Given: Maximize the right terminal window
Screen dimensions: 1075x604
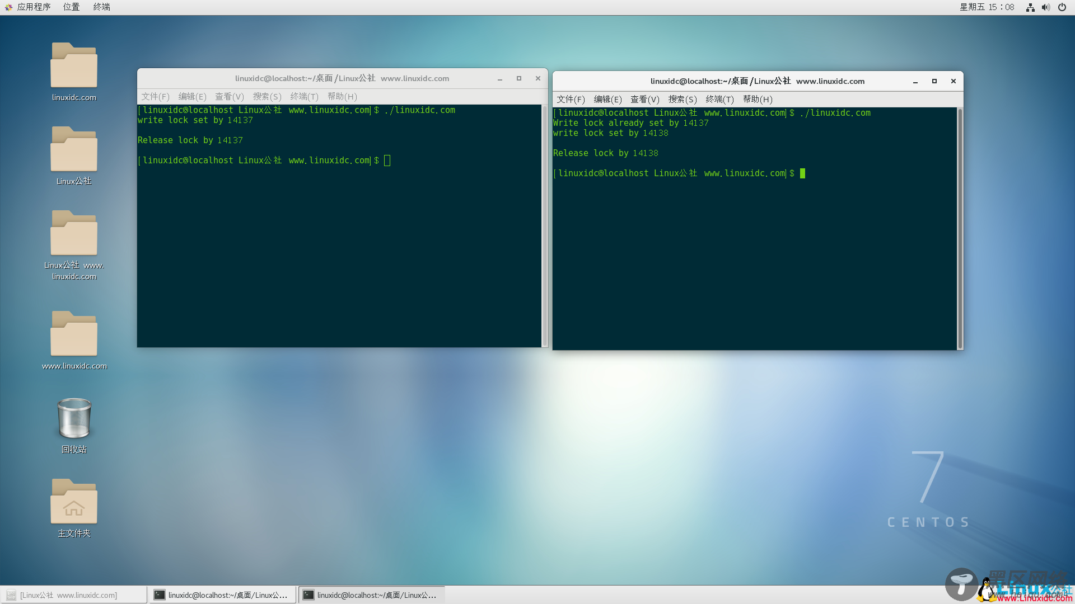Looking at the screenshot, I should coord(934,82).
